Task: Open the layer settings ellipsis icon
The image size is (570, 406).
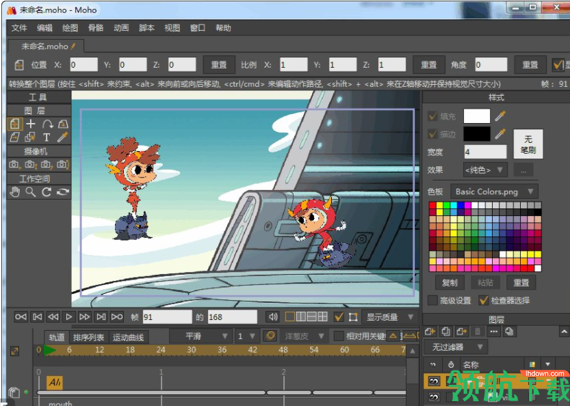Action: pos(493,331)
